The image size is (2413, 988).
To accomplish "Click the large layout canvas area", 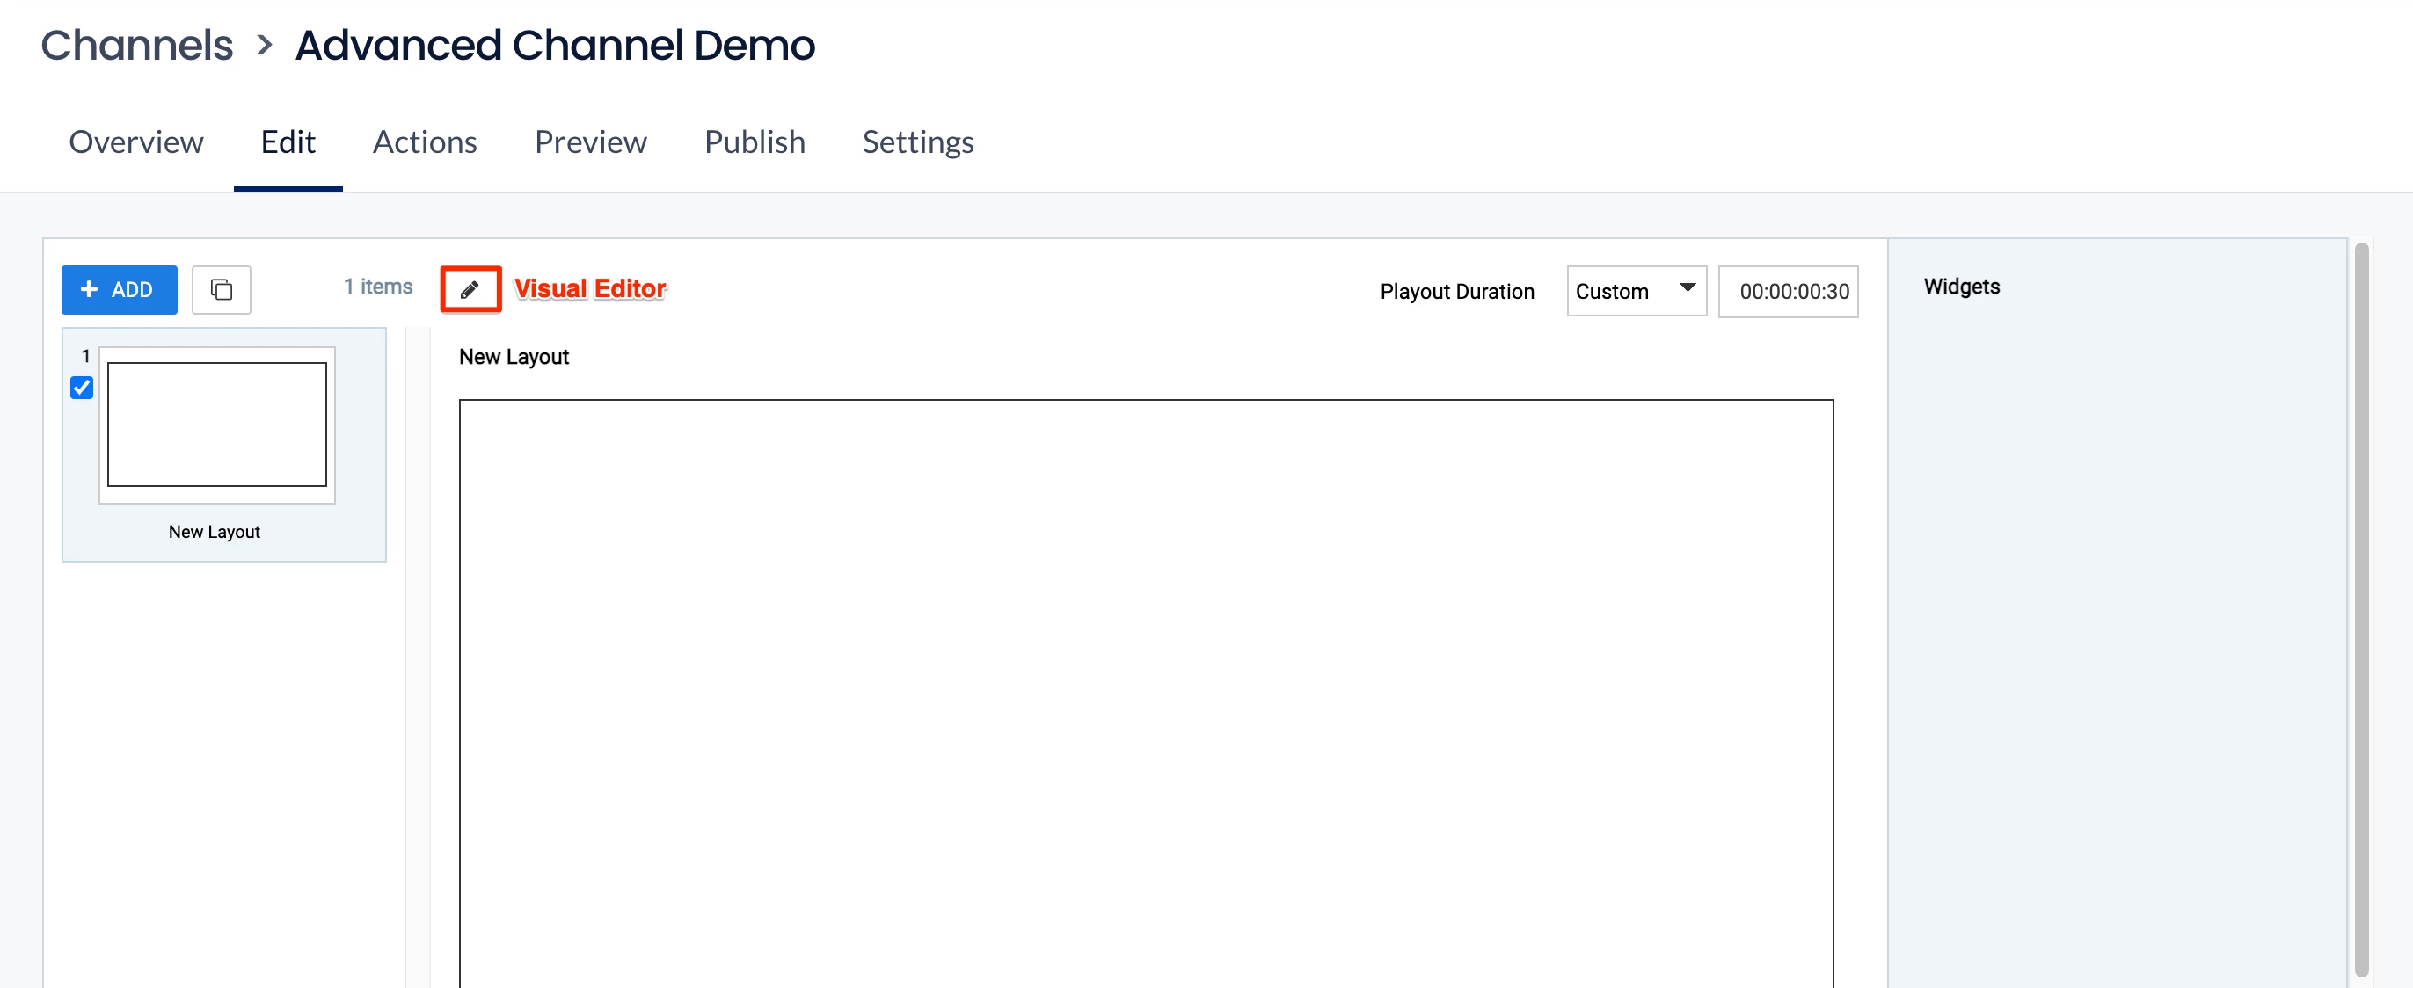I will [1145, 693].
